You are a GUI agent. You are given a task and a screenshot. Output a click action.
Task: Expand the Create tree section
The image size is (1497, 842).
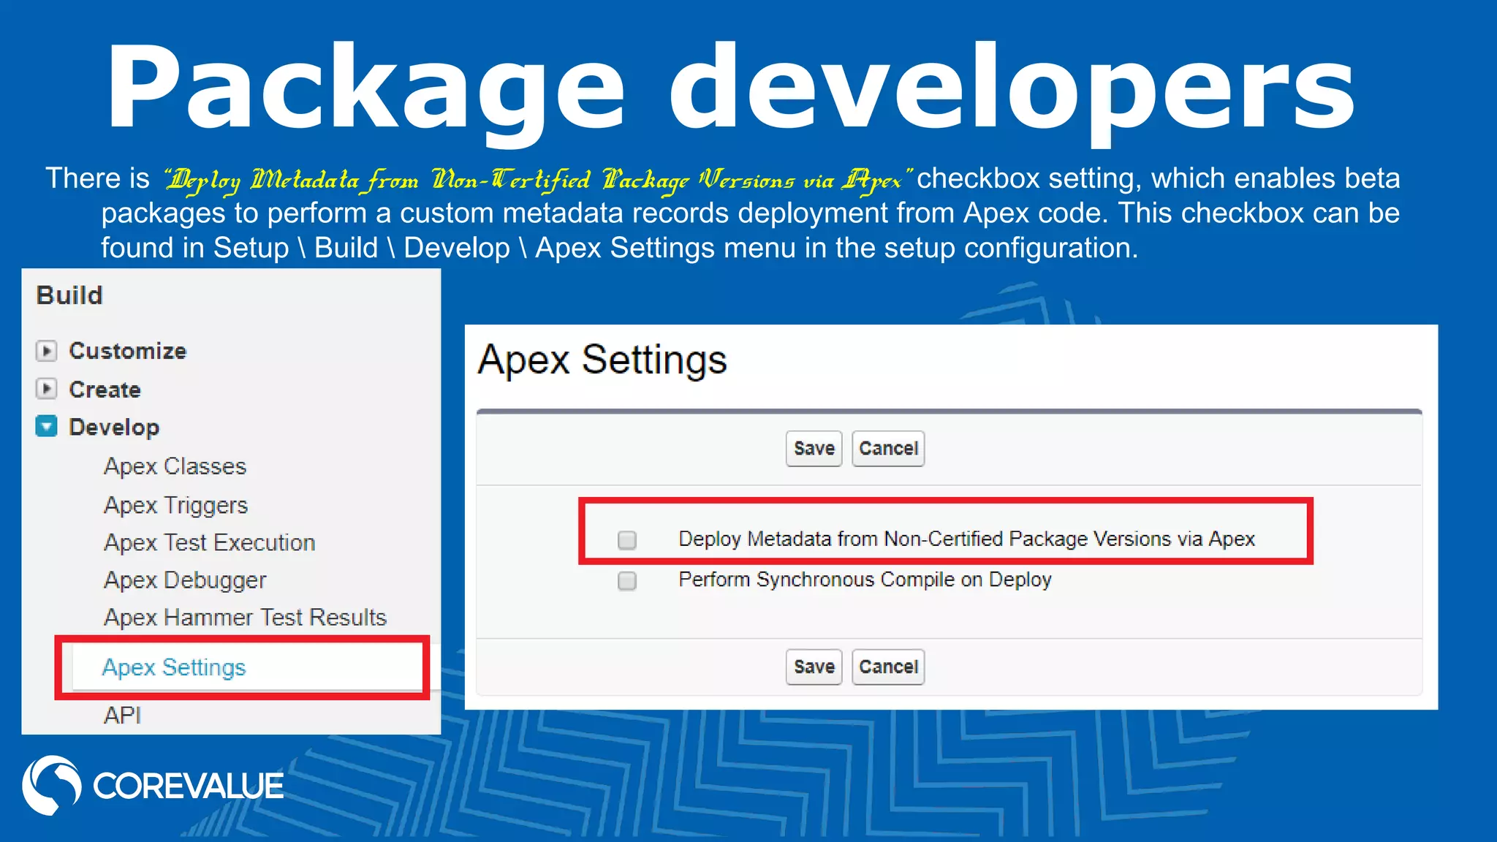pyautogui.click(x=46, y=389)
